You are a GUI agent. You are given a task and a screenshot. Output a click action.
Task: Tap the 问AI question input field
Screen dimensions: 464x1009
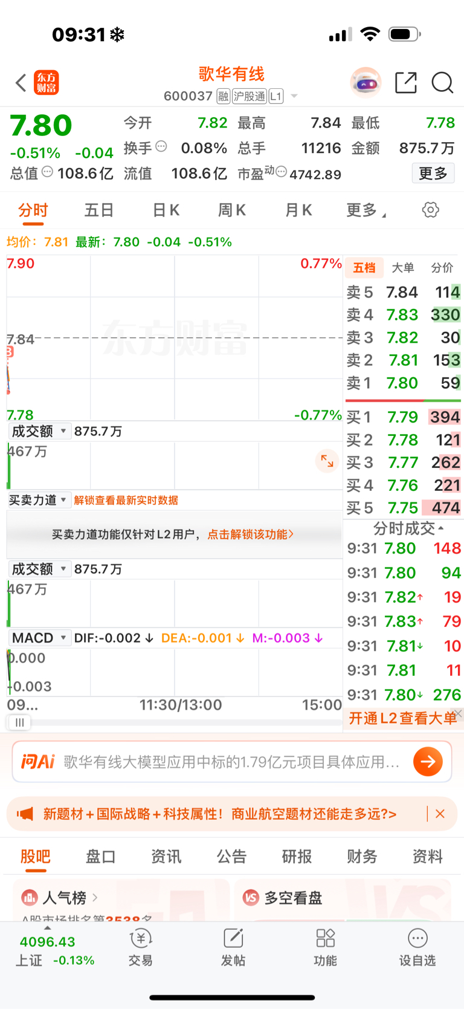pos(232,762)
